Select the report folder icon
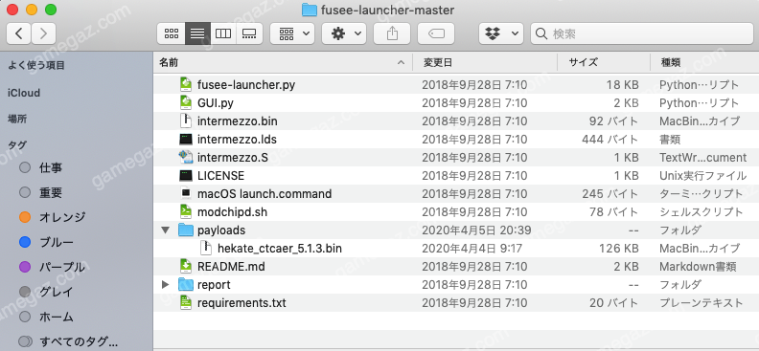The image size is (759, 351). (x=186, y=284)
